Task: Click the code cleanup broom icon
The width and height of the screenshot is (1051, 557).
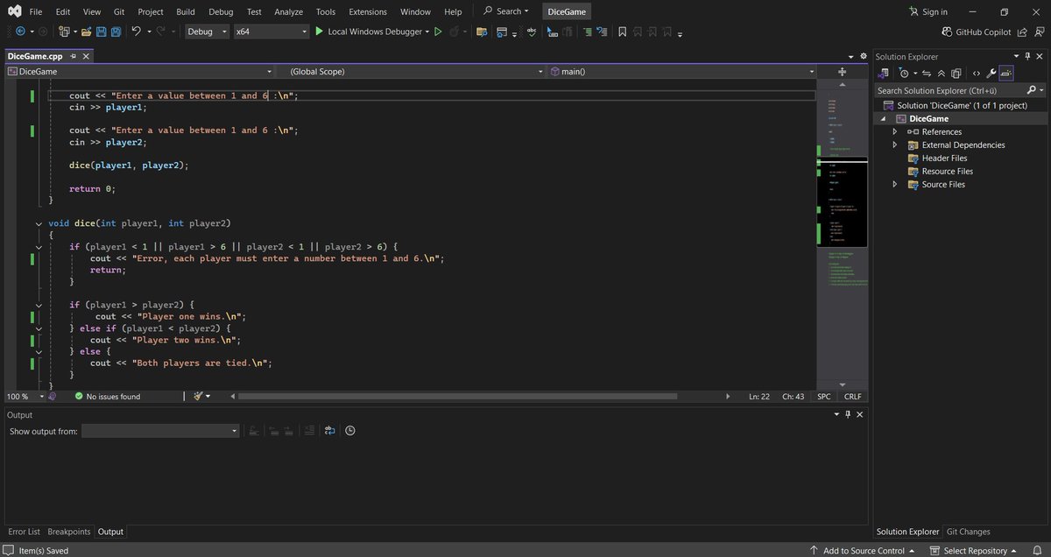Action: point(198,396)
